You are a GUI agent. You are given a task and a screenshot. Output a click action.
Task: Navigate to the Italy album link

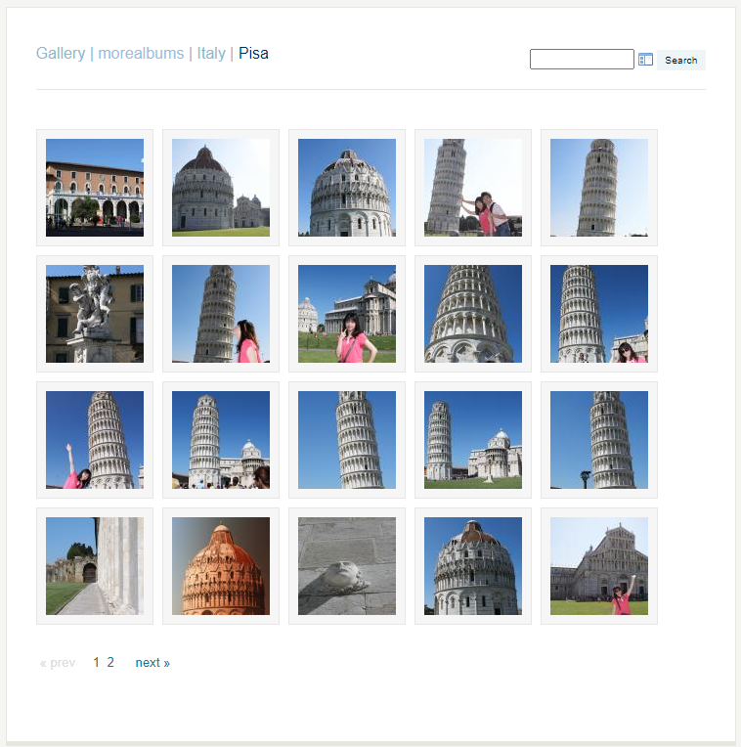(211, 54)
